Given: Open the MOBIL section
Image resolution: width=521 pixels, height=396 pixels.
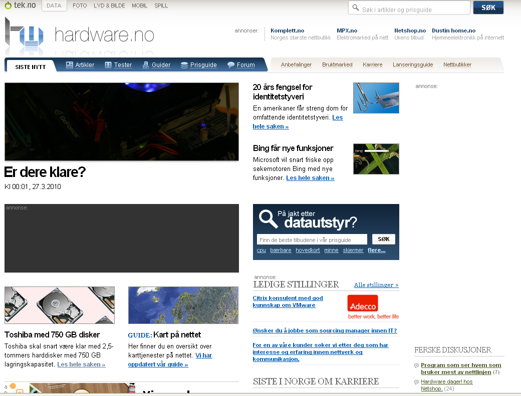Looking at the screenshot, I should [x=140, y=5].
